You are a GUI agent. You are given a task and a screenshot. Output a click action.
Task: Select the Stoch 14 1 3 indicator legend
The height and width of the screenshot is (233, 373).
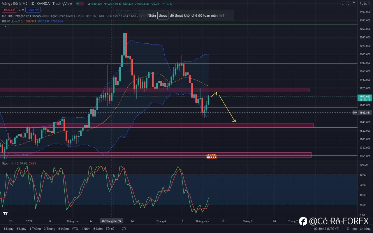tap(19, 163)
